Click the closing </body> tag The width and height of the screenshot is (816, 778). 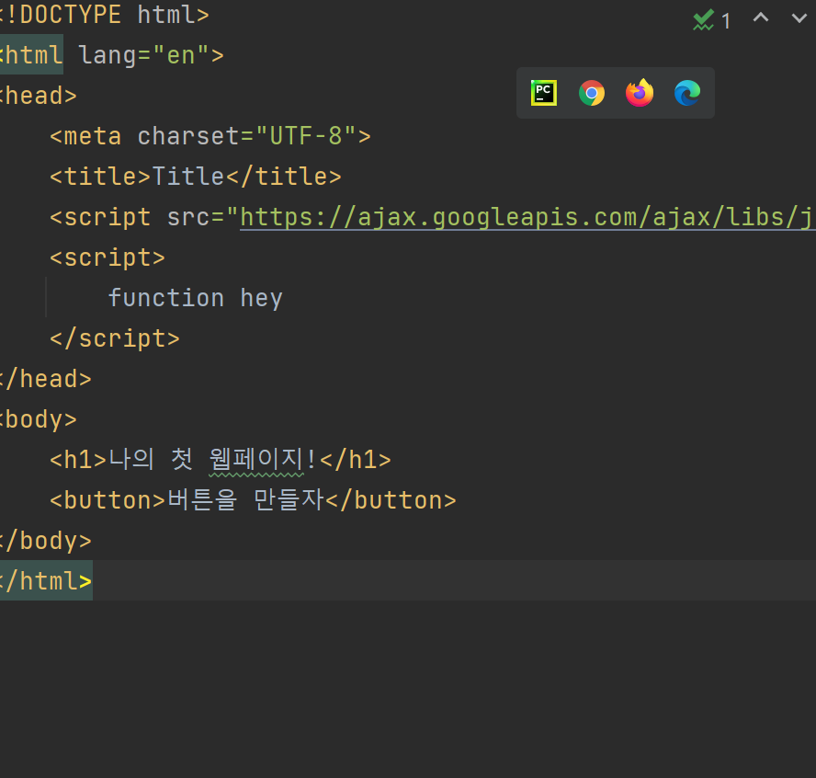[46, 541]
